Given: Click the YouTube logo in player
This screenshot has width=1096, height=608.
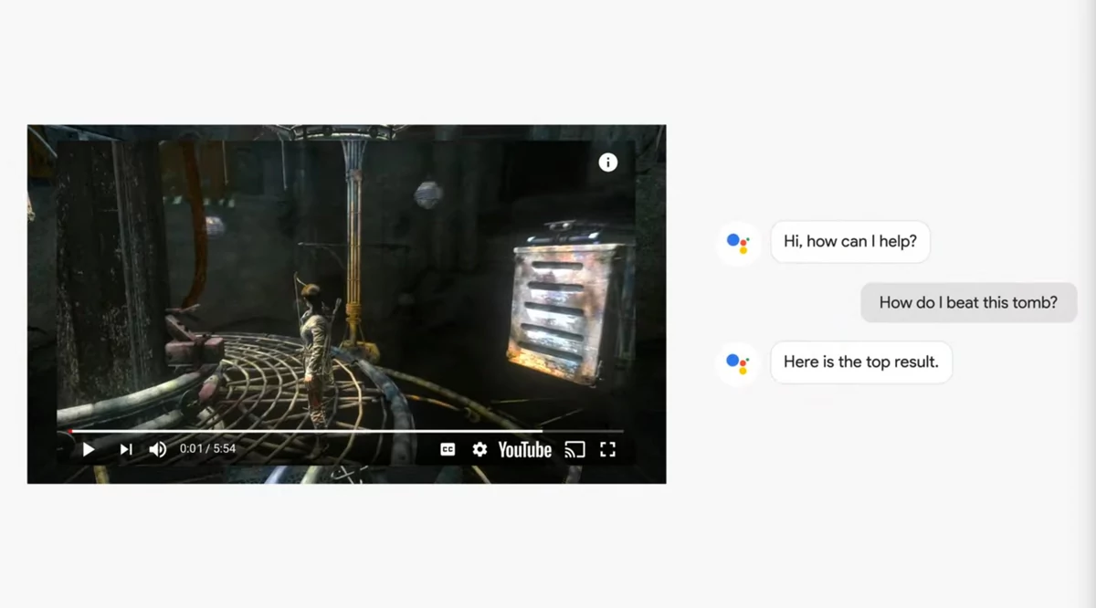Looking at the screenshot, I should 525,449.
